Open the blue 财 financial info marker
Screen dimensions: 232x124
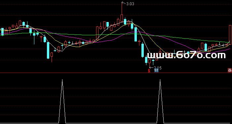156,70
